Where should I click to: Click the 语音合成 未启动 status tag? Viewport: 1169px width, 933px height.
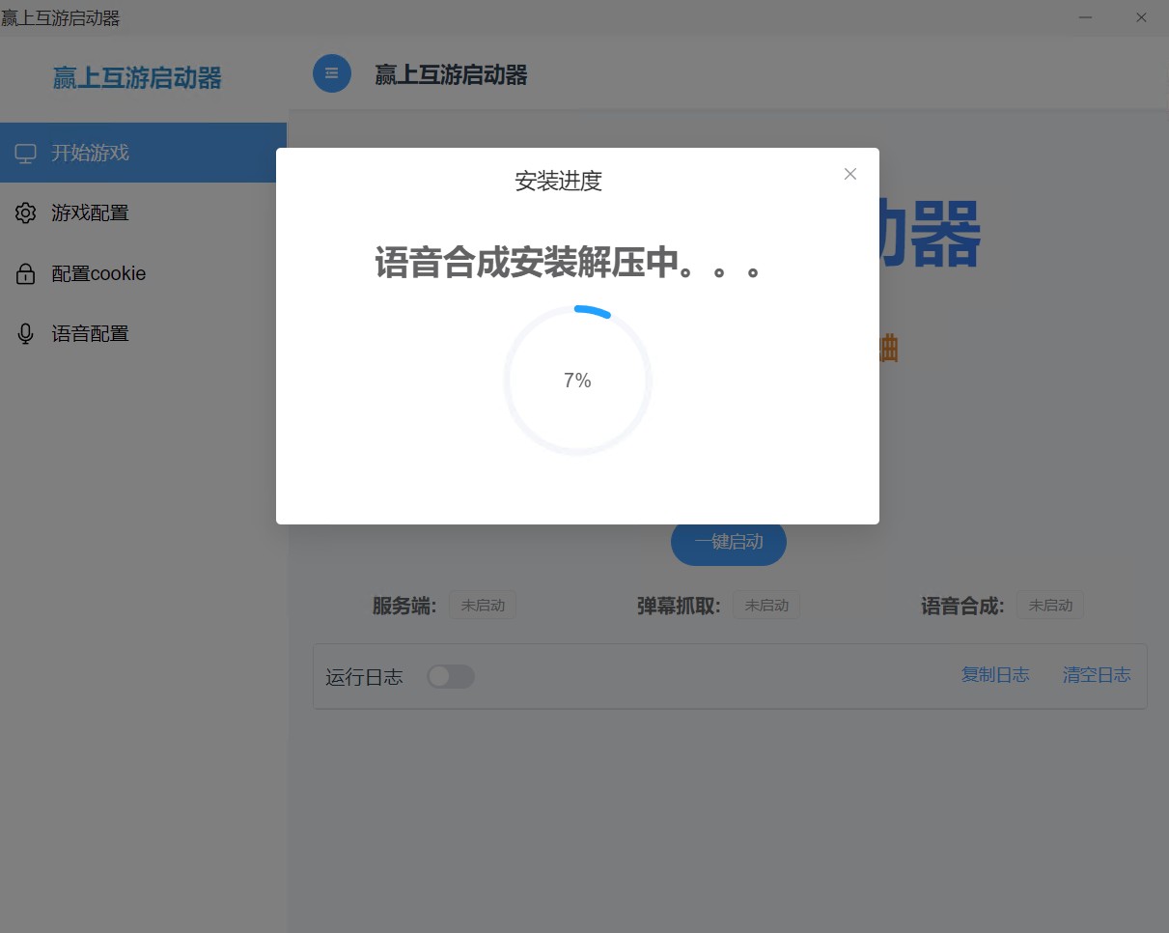[x=1050, y=606]
